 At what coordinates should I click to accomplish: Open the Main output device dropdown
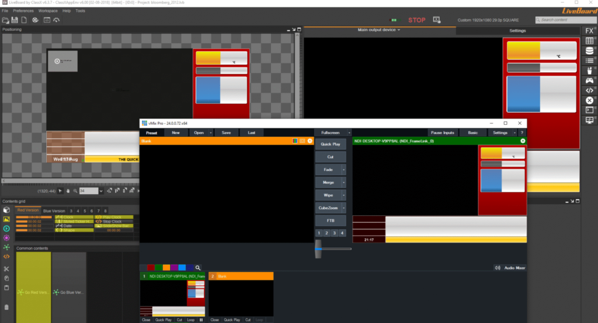(x=378, y=30)
